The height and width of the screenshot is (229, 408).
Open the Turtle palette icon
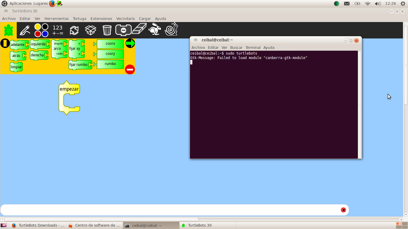pos(8,30)
